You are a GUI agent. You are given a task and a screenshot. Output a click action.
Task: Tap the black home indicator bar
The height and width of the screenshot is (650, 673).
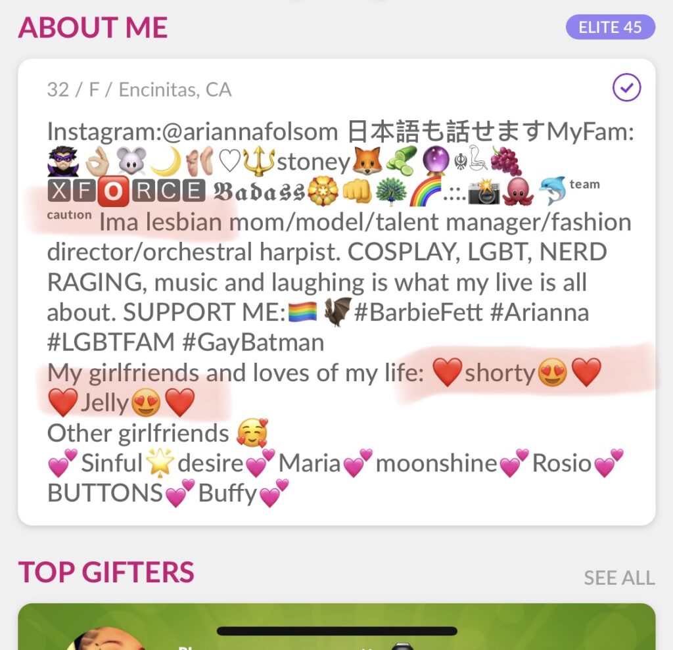click(x=337, y=631)
